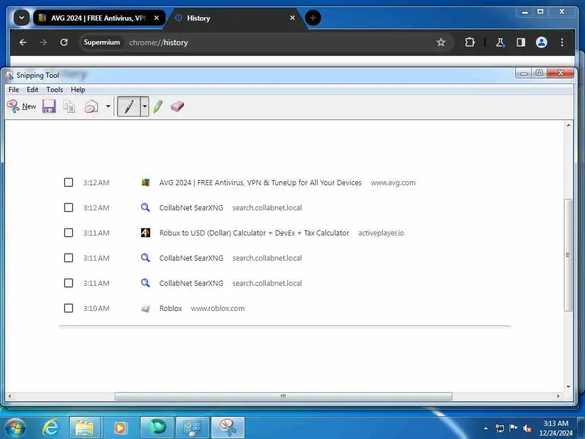Click the scroll down arrow in Snipping Tool
Screen dimensions: 585x439
point(568,387)
